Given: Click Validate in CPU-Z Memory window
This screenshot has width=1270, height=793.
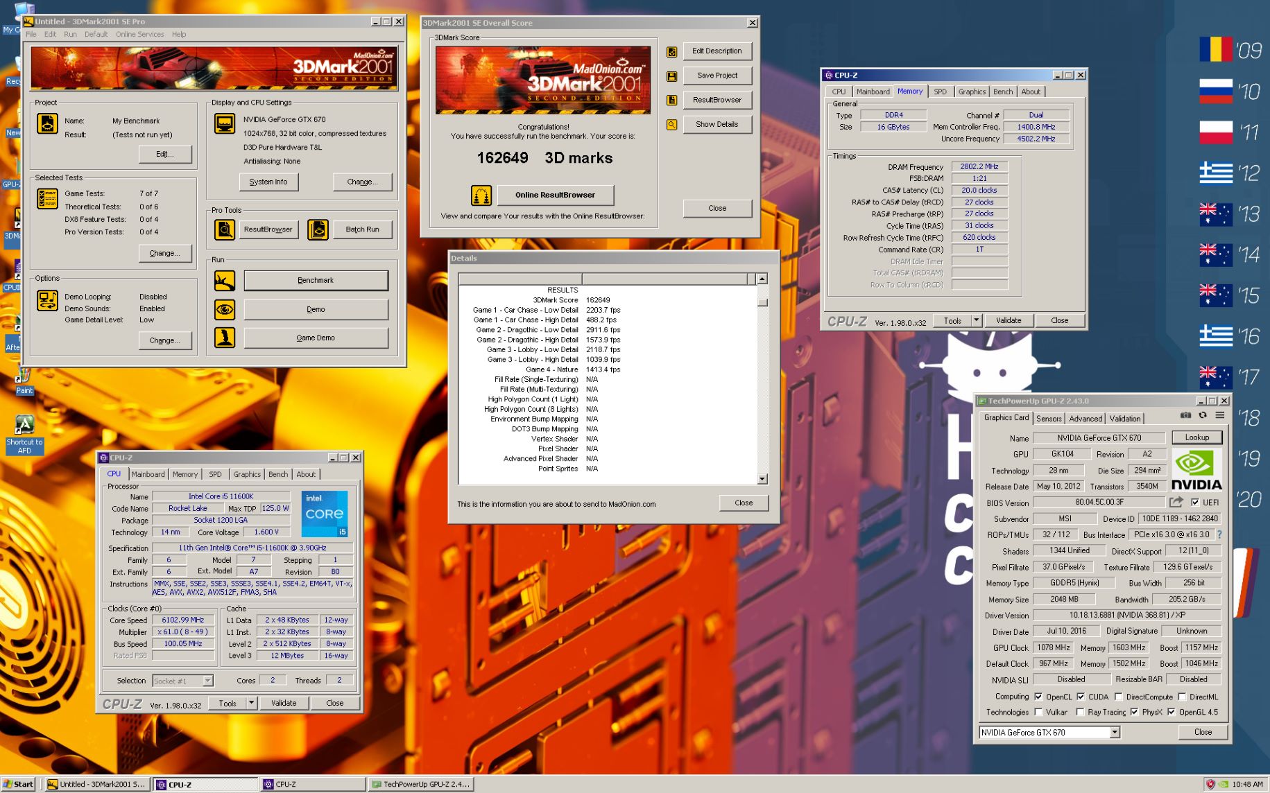Looking at the screenshot, I should coord(1009,320).
